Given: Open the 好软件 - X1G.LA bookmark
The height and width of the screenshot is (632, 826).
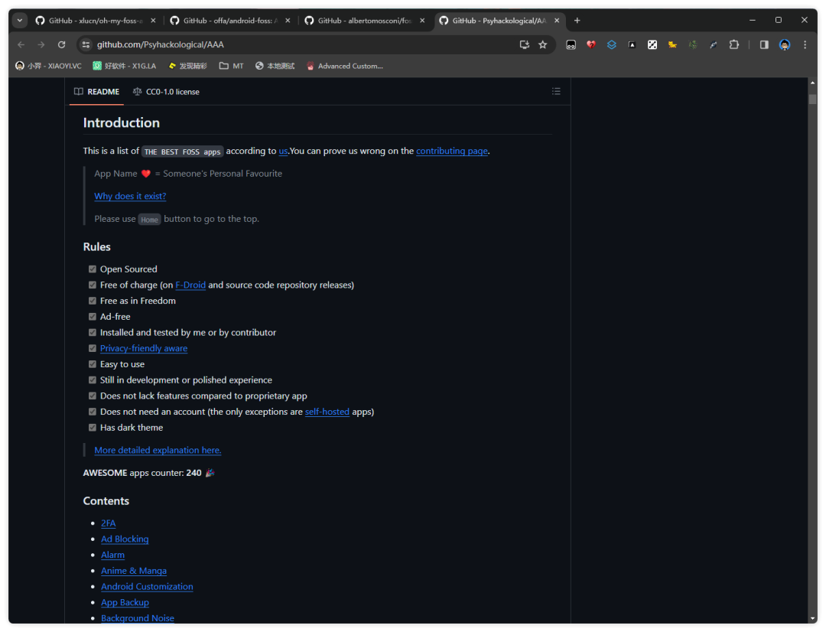Looking at the screenshot, I should click(125, 66).
